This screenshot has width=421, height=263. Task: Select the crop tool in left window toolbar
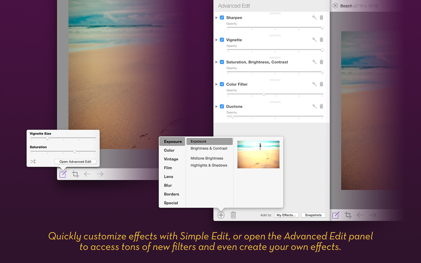pyautogui.click(x=75, y=174)
